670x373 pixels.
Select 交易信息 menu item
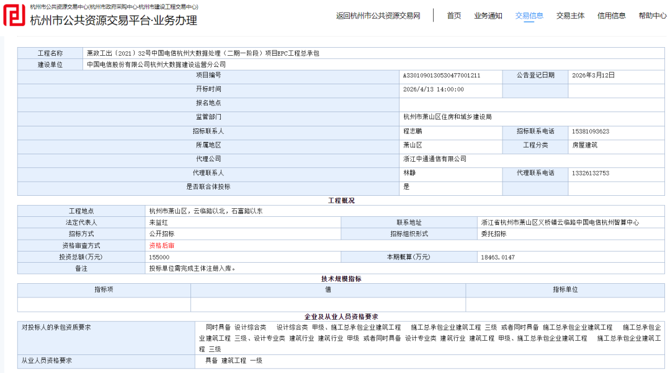click(529, 15)
